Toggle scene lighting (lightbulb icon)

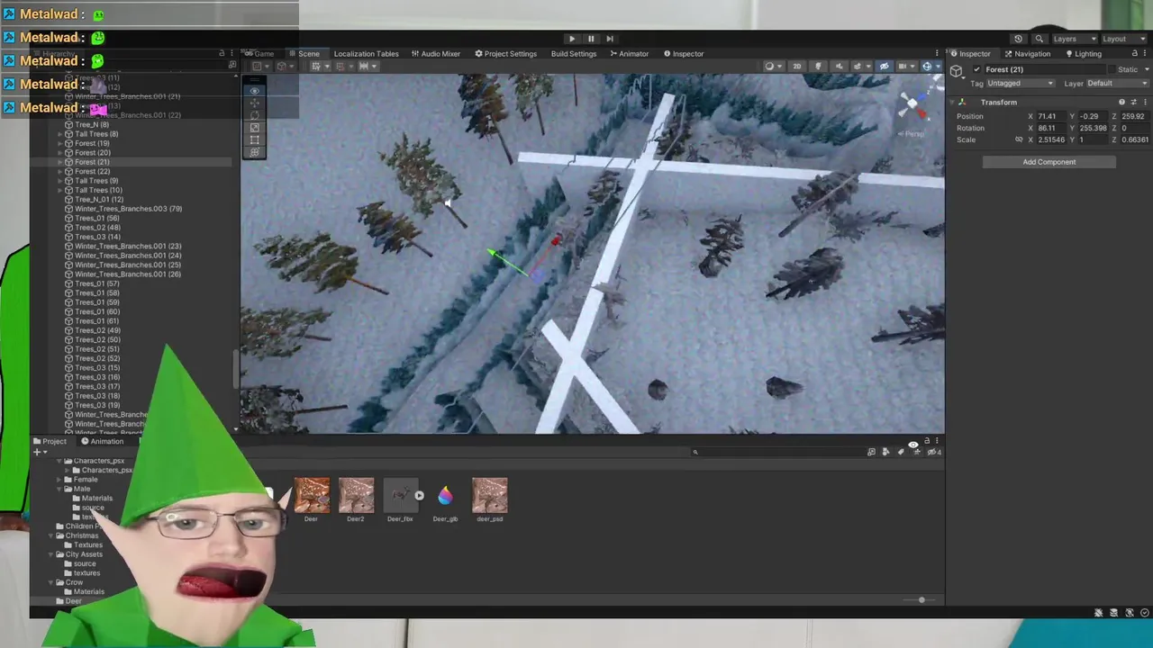tap(818, 67)
